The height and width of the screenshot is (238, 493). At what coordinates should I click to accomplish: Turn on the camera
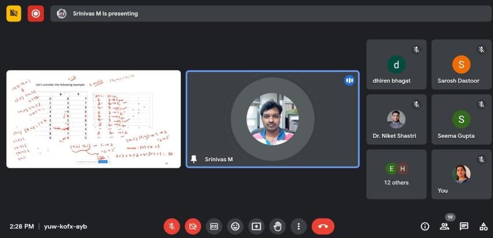tap(193, 226)
